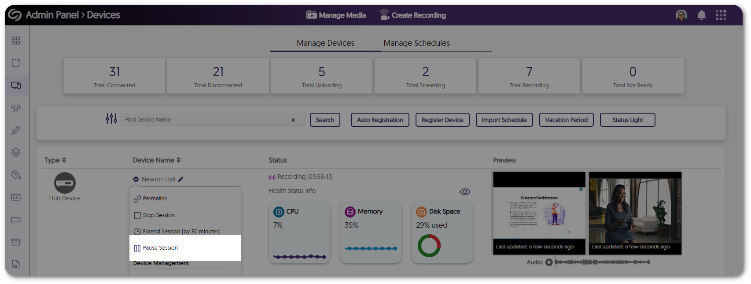
Task: Open the Vacation Period button
Action: click(567, 120)
